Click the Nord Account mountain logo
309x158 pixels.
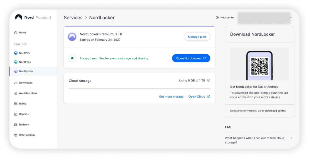(19, 17)
